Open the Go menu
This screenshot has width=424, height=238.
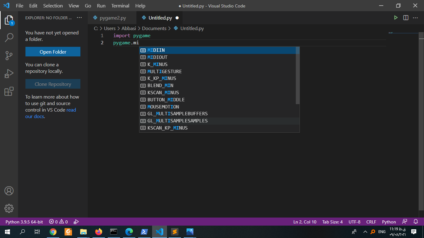tap(88, 6)
